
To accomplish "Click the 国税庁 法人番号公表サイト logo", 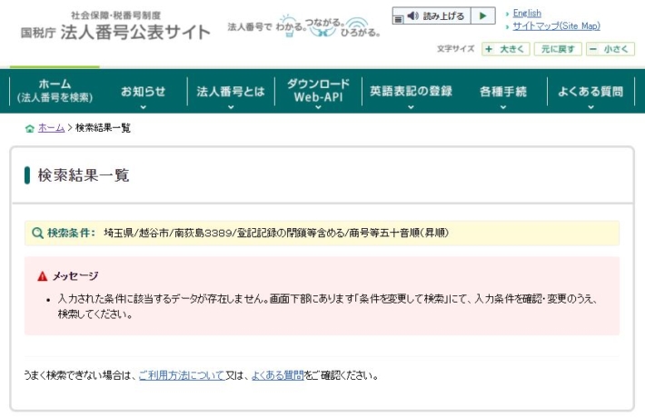I will tap(115, 27).
